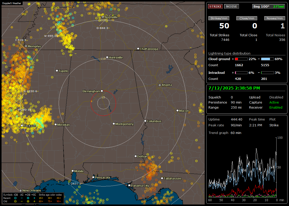Click the 45+ strike age color code

coord(59,198)
